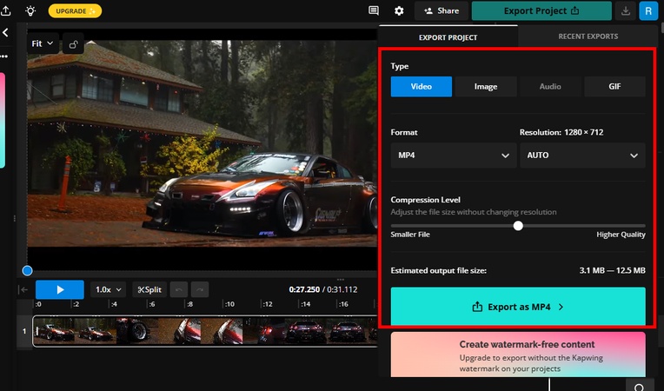The height and width of the screenshot is (391, 664).
Task: Click the drag handle dots above timeline
Action: pos(341,279)
